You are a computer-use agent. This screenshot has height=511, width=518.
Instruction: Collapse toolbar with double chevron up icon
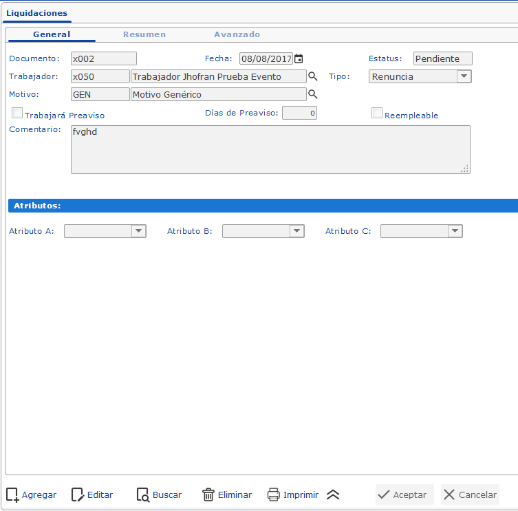pos(333,494)
